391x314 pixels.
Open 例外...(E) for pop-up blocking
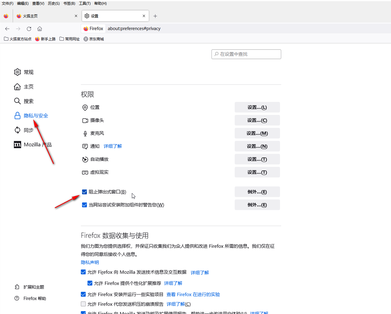(257, 192)
